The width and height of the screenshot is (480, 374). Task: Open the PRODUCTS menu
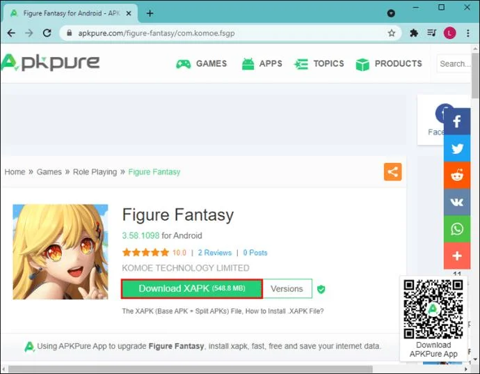[389, 64]
